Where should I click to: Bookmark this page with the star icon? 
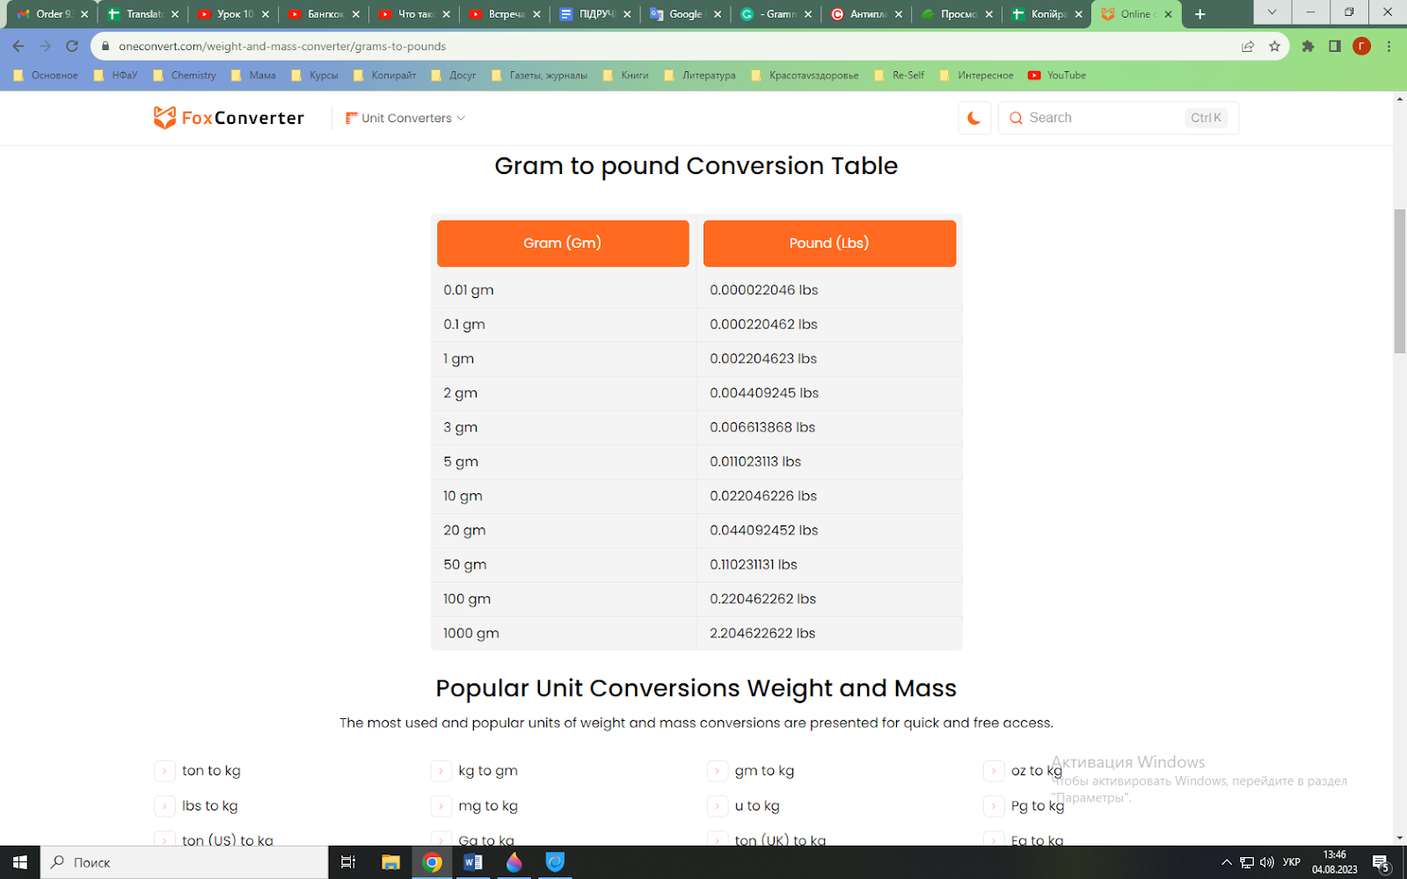click(1274, 46)
